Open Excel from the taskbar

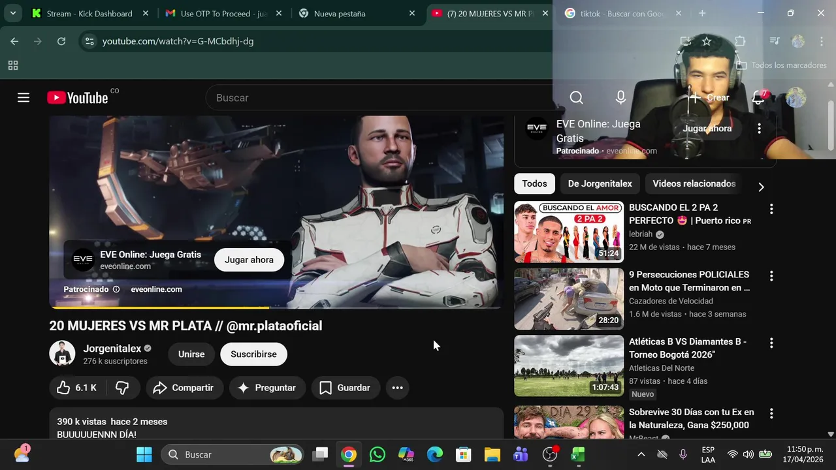(578, 454)
